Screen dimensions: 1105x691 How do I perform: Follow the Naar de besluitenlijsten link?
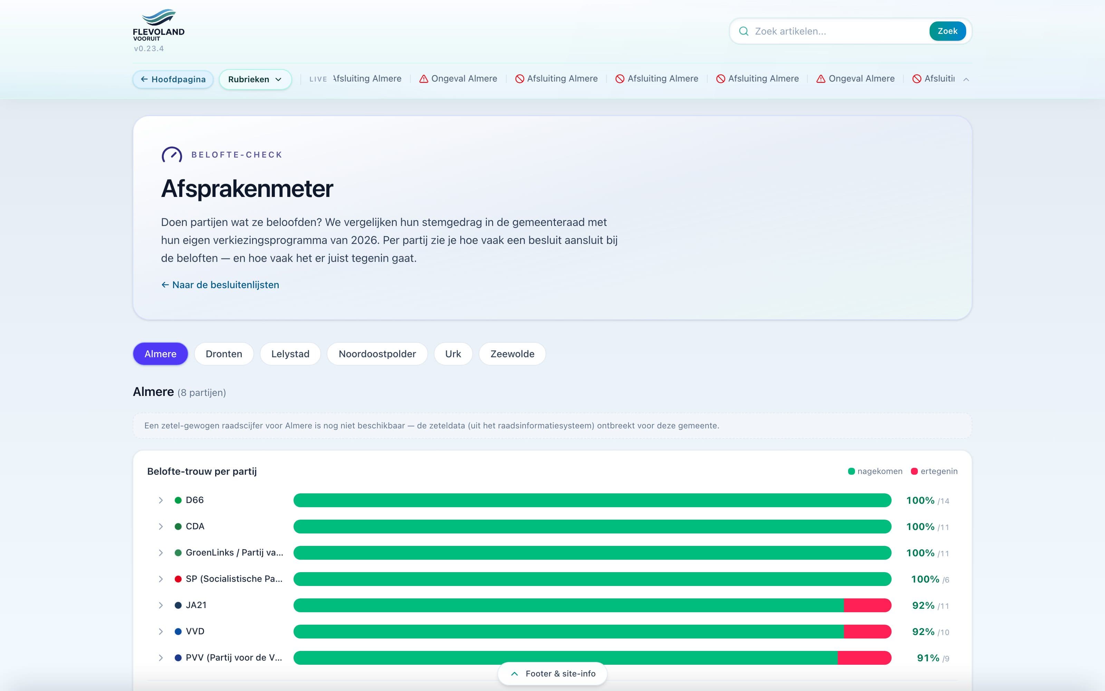tap(220, 285)
